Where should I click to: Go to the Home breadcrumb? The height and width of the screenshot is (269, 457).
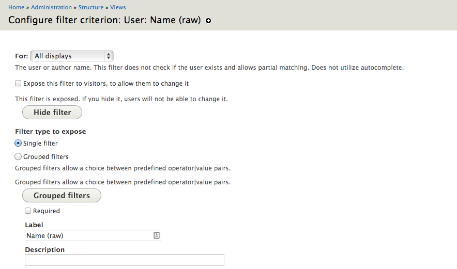tap(16, 7)
